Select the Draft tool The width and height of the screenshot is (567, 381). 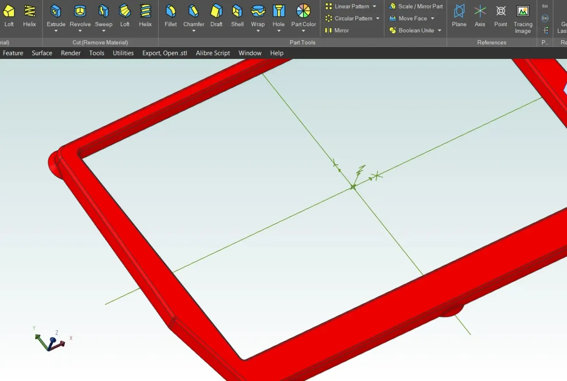[x=216, y=13]
